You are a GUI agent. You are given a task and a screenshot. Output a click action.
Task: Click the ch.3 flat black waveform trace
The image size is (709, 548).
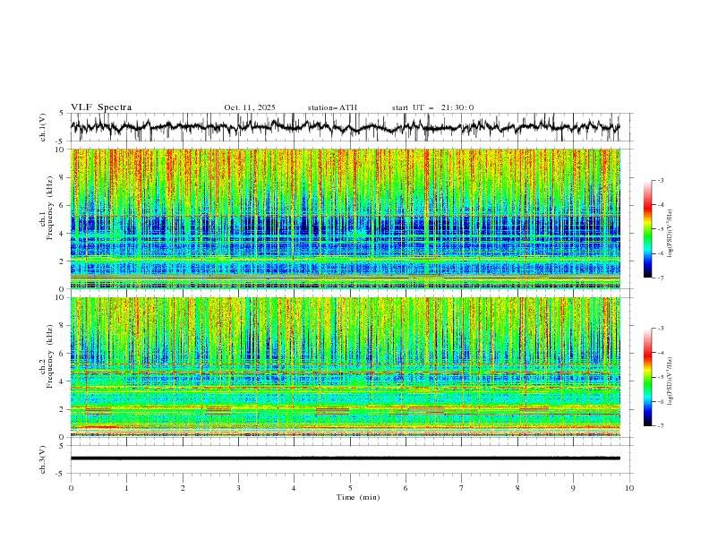pos(345,458)
